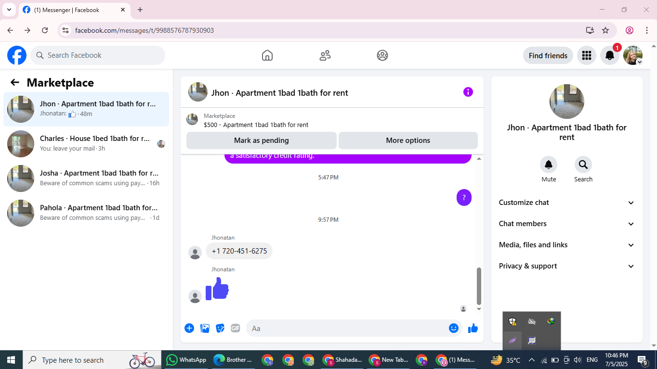657x369 pixels.
Task: Open Chrome three-dot menu
Action: 646,30
